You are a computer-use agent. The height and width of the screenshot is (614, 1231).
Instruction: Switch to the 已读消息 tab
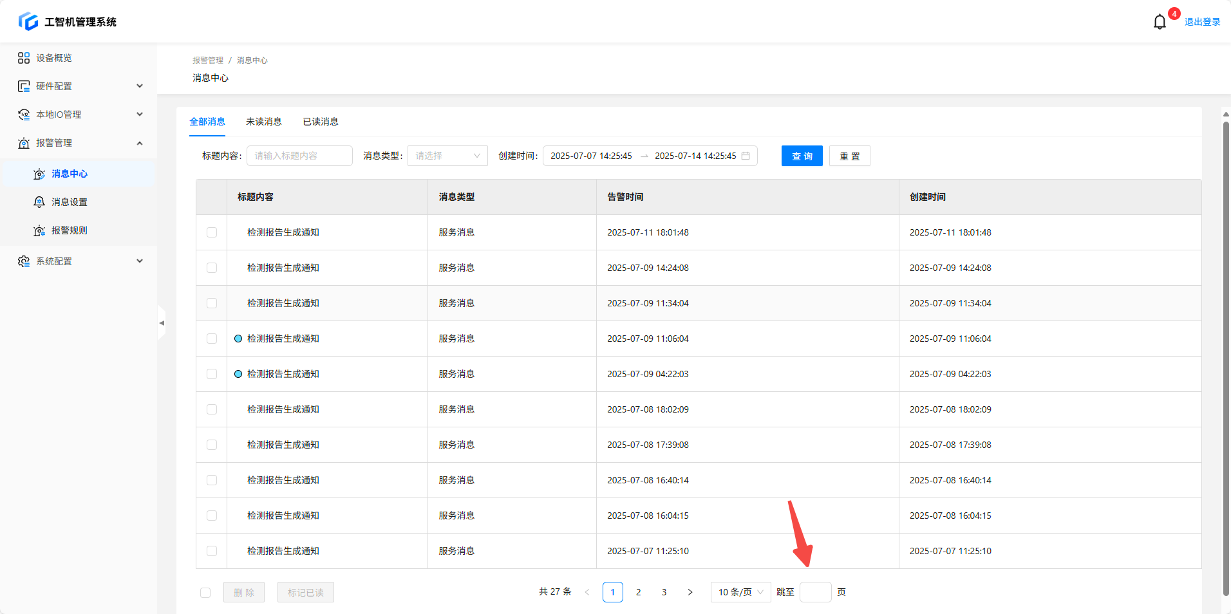pyautogui.click(x=321, y=122)
